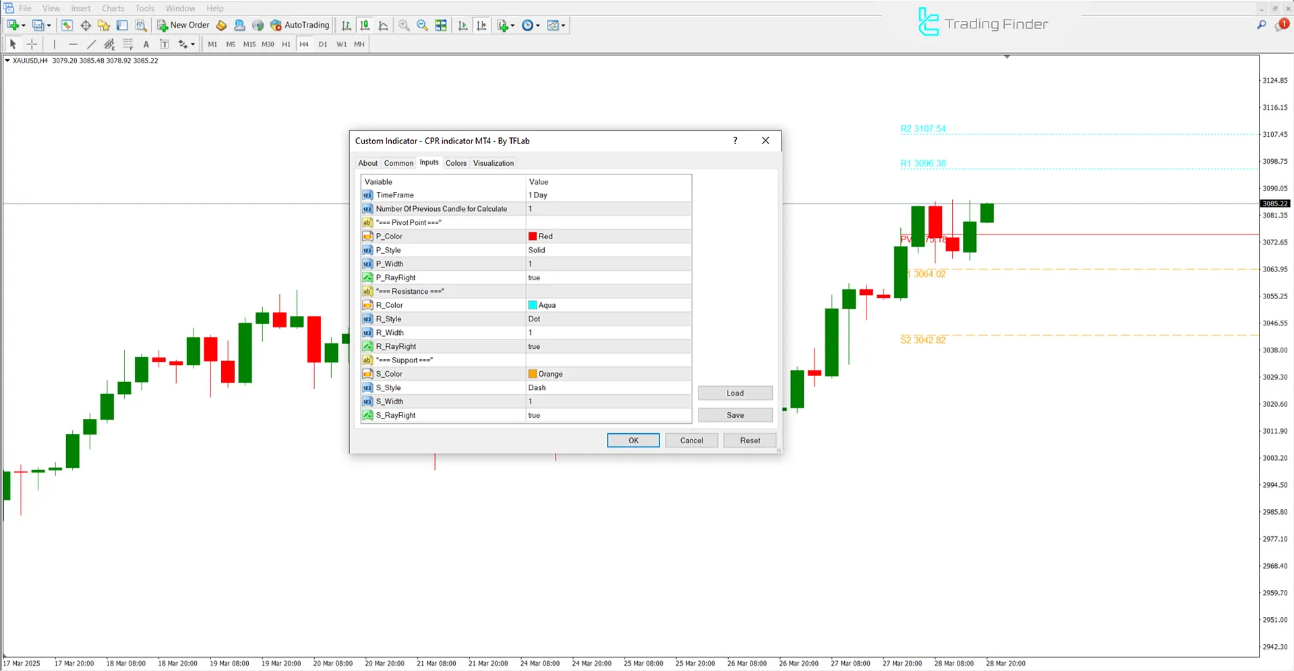Viewport: 1294px width, 671px height.
Task: Toggle chart shift from right edge
Action: coord(481,25)
